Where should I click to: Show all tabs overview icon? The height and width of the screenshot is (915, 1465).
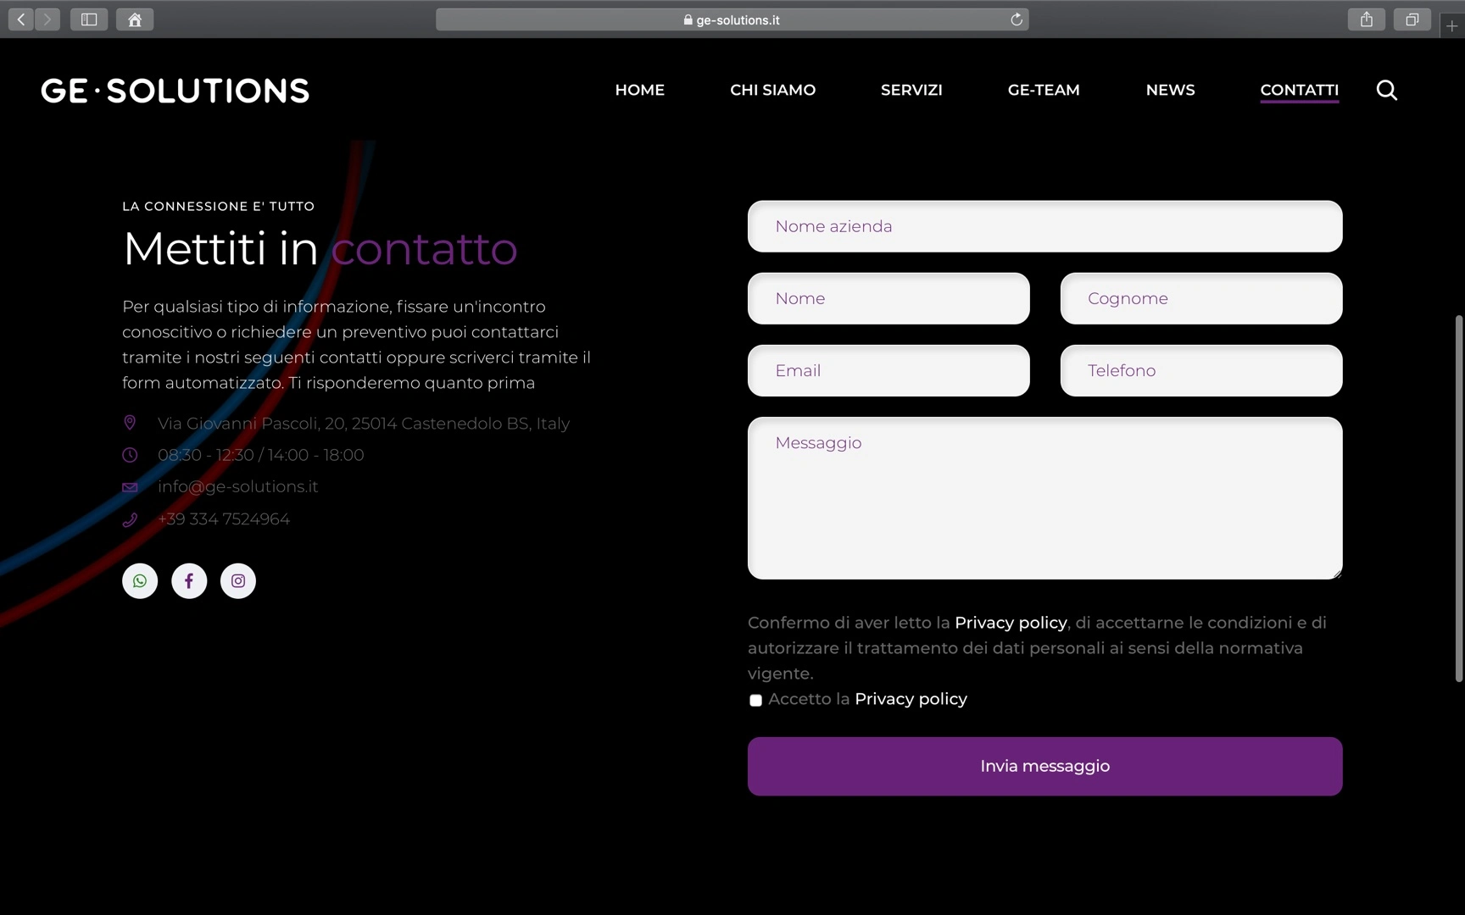click(x=1412, y=19)
